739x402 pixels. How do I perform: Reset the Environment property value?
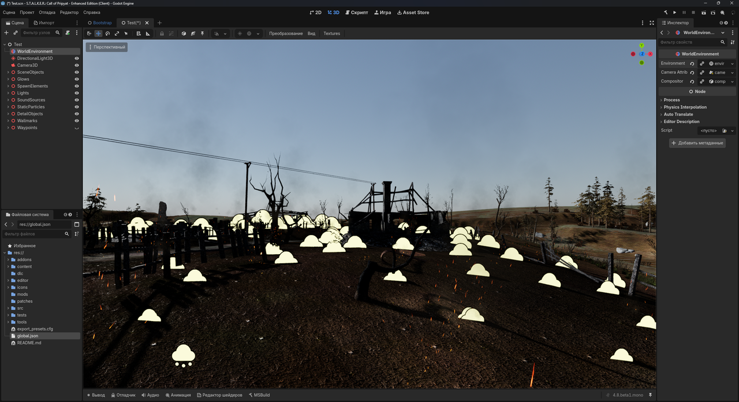coord(692,64)
